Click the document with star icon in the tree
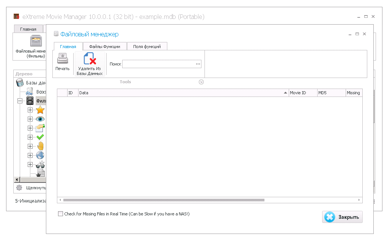 click(40, 173)
